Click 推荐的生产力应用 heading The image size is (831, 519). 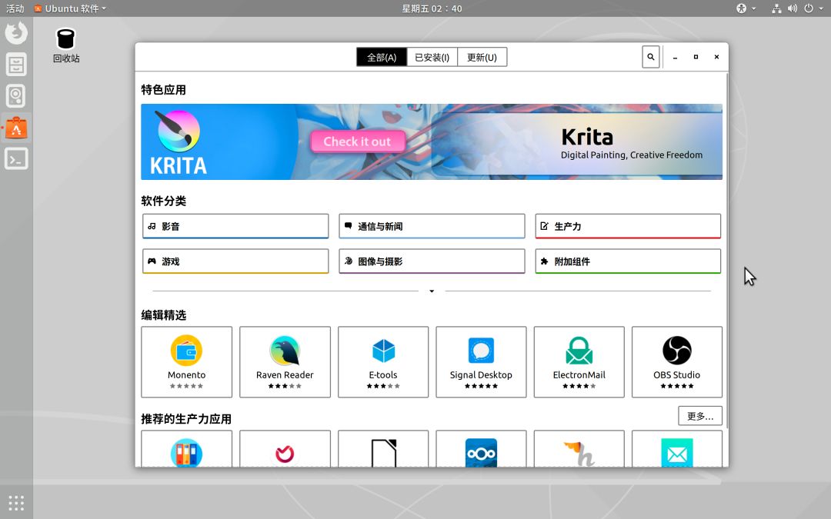coord(186,420)
